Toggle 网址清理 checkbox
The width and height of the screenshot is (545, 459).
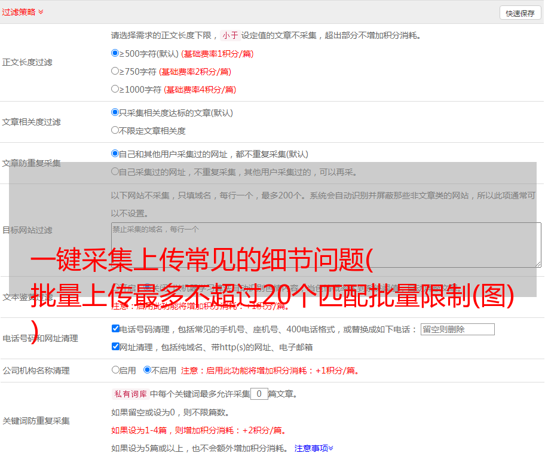[116, 346]
